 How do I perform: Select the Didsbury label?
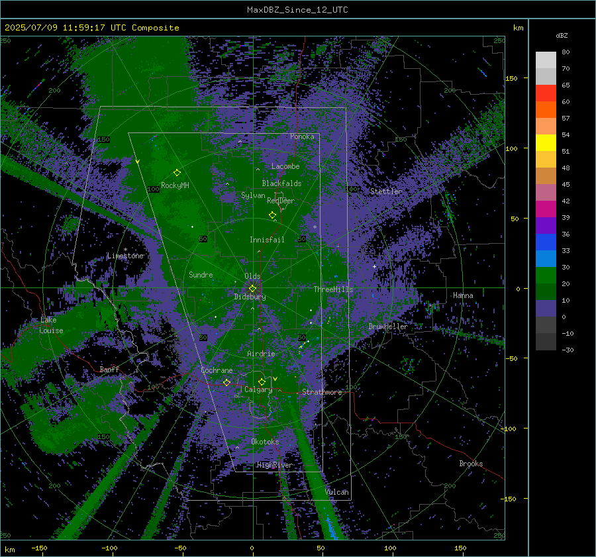[x=250, y=297]
